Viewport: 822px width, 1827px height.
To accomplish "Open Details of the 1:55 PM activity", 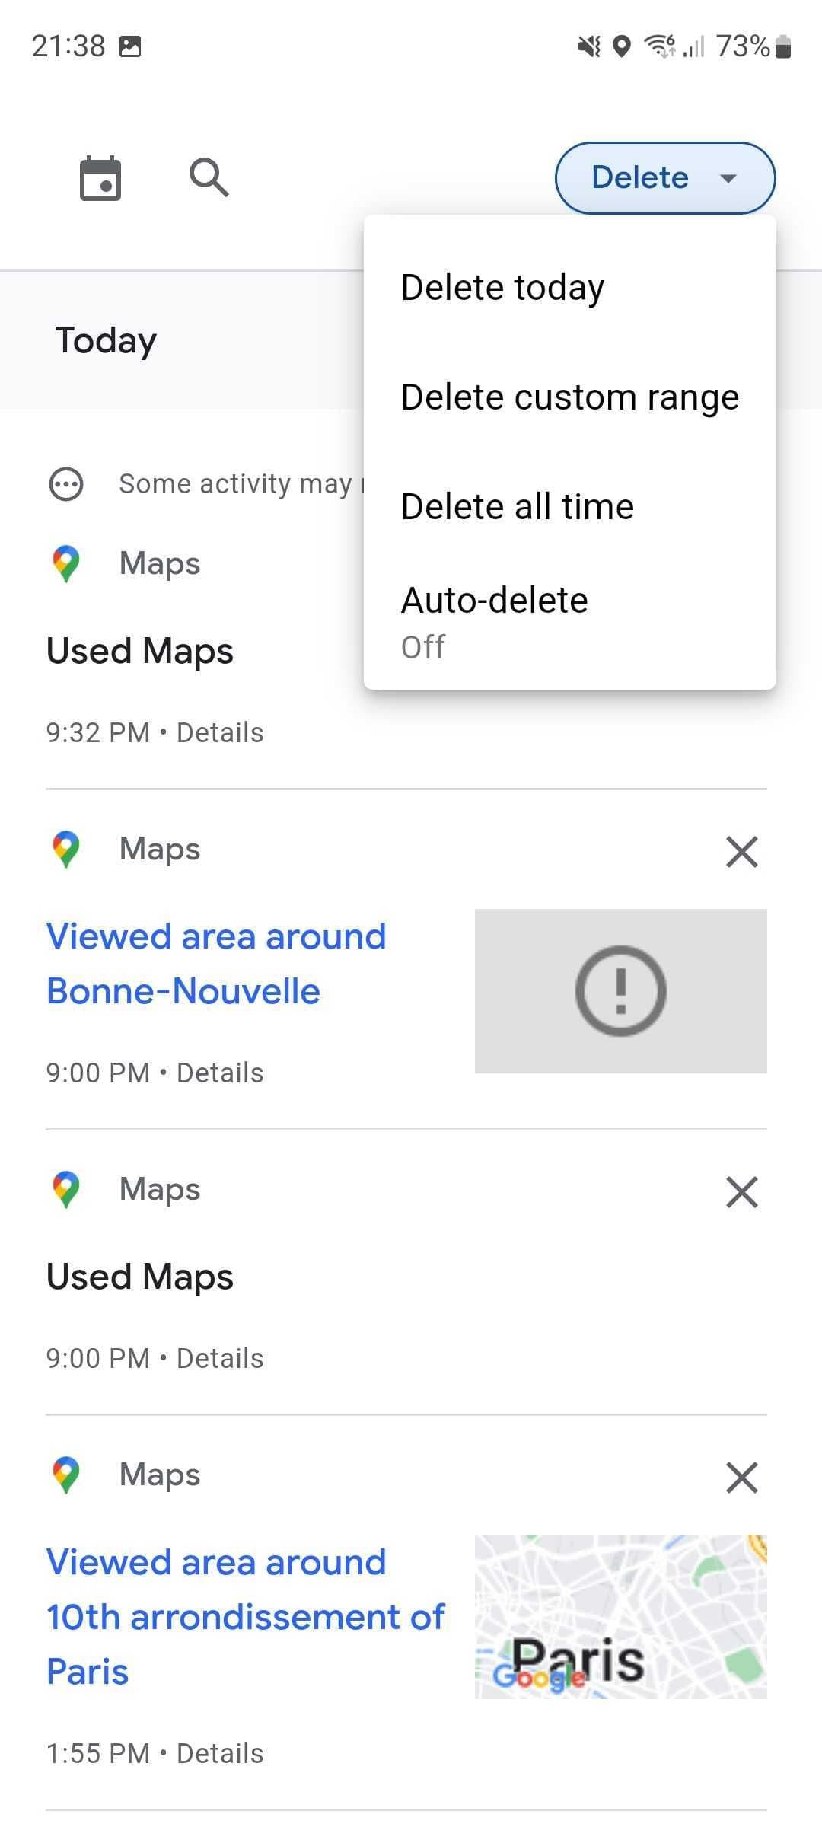I will click(220, 1754).
